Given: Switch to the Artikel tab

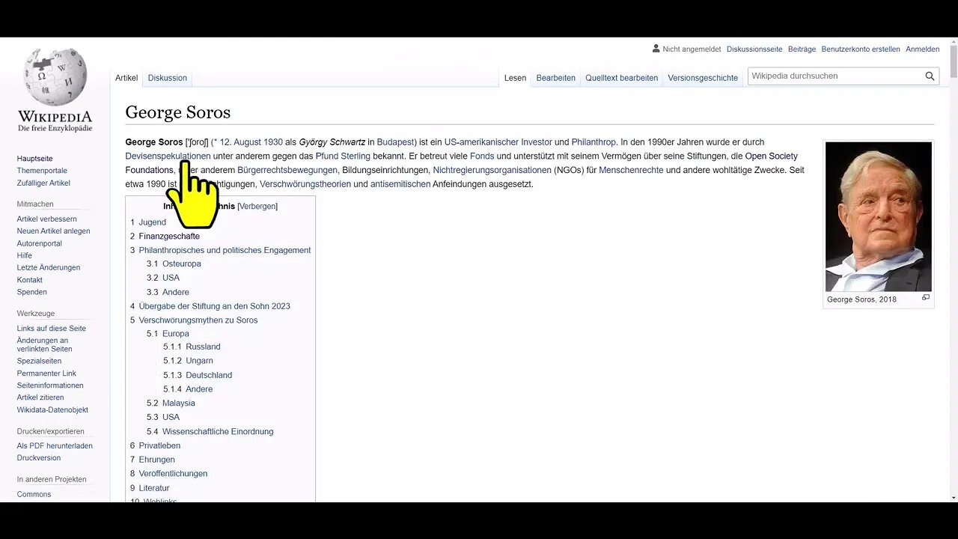Looking at the screenshot, I should pyautogui.click(x=126, y=78).
